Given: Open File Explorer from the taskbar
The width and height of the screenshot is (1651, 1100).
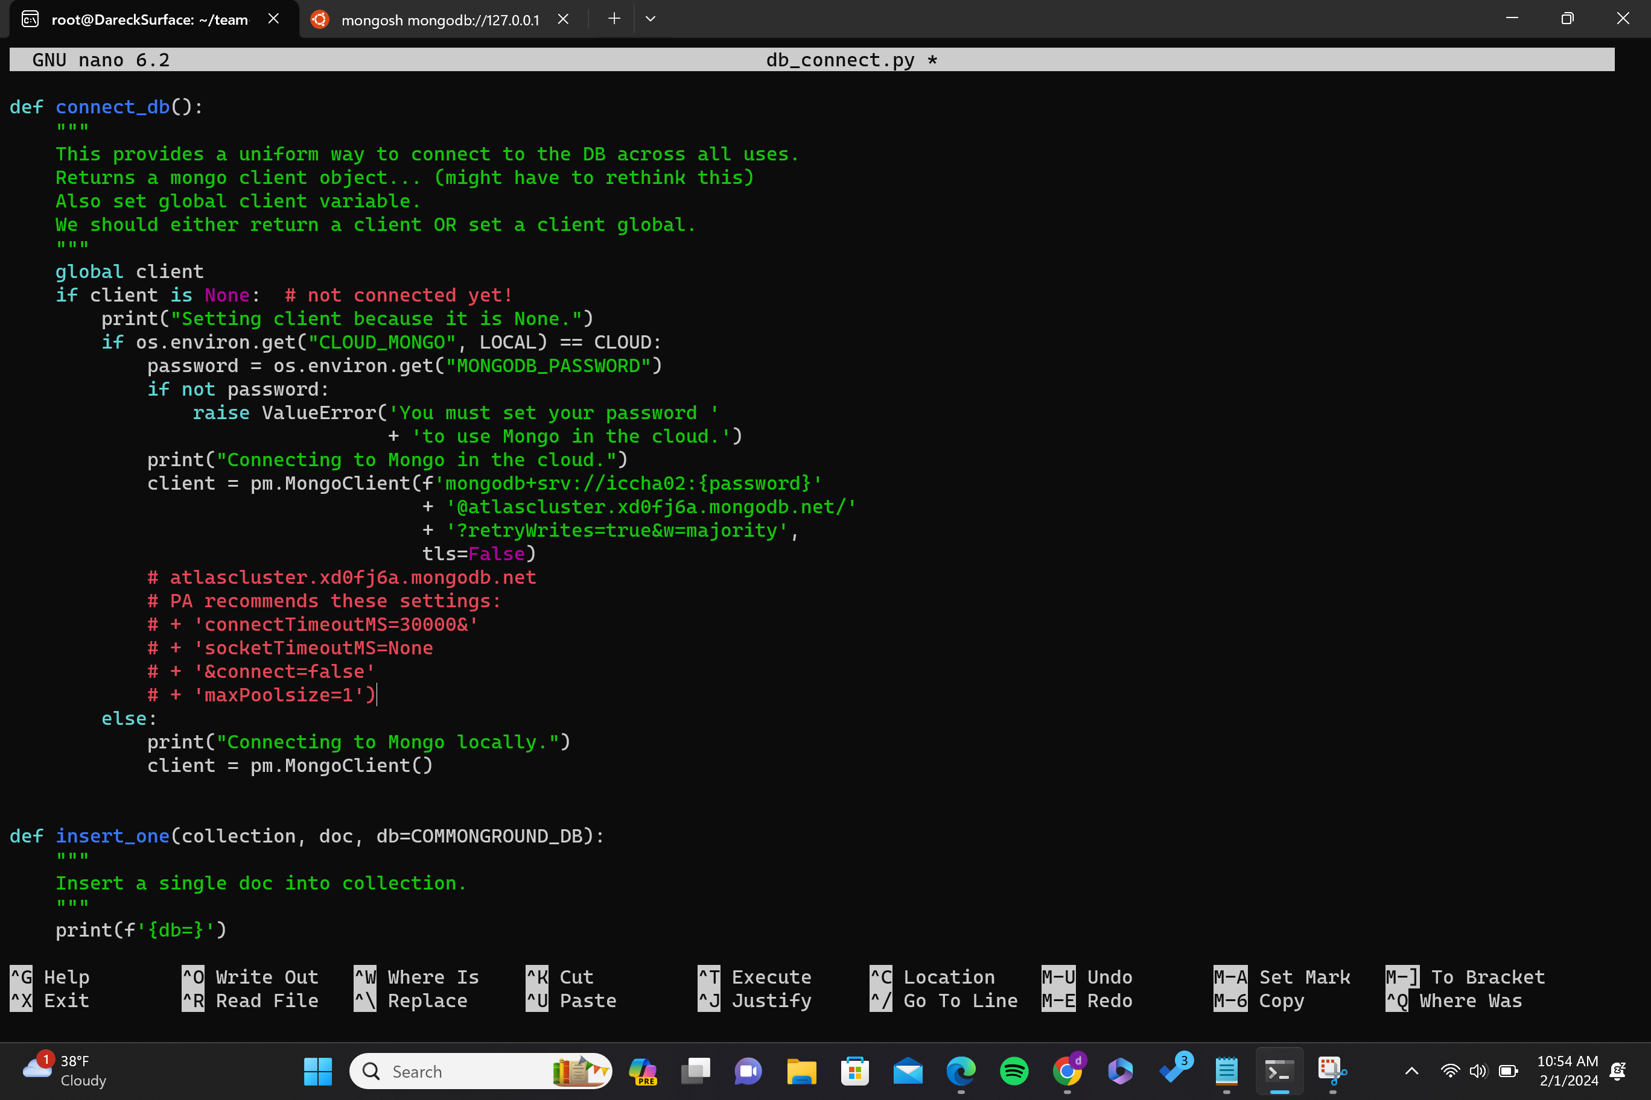Looking at the screenshot, I should [x=801, y=1070].
